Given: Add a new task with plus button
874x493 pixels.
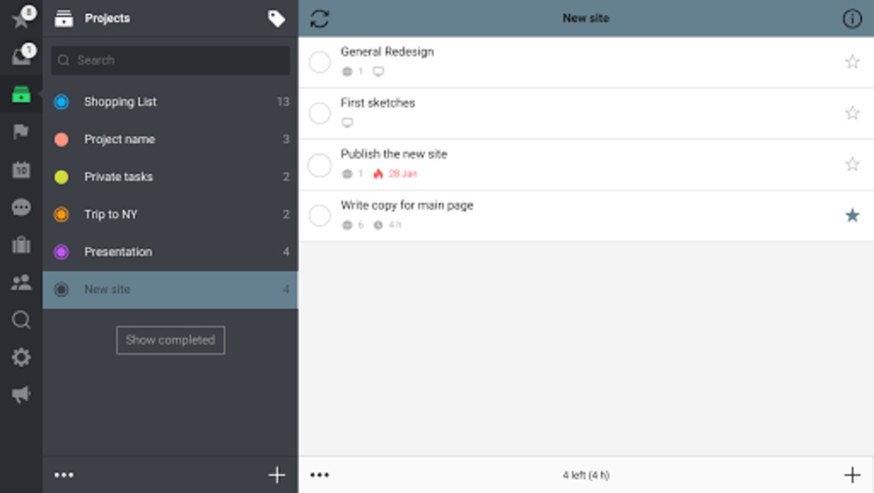Looking at the screenshot, I should coord(852,475).
